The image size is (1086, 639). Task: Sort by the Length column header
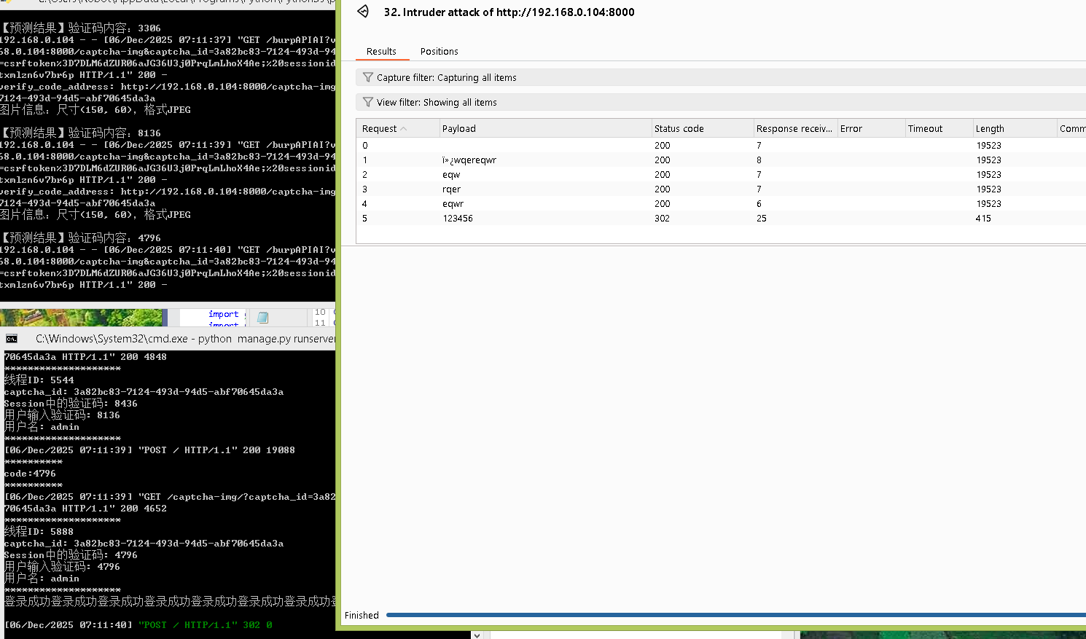point(1015,128)
